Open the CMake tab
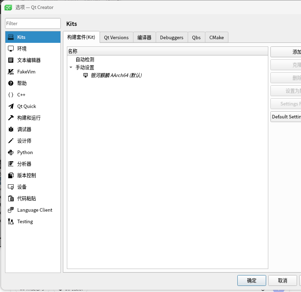This screenshot has width=301, height=292. [216, 37]
